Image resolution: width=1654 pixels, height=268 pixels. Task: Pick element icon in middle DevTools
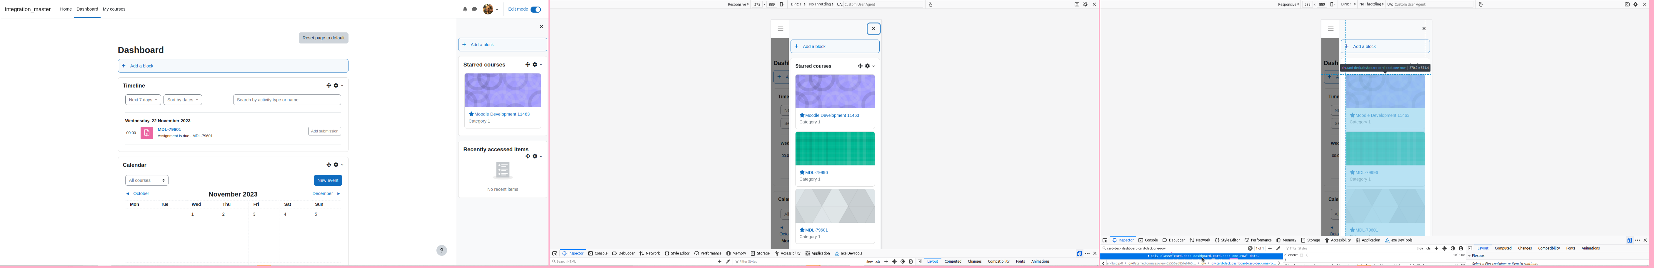[555, 254]
